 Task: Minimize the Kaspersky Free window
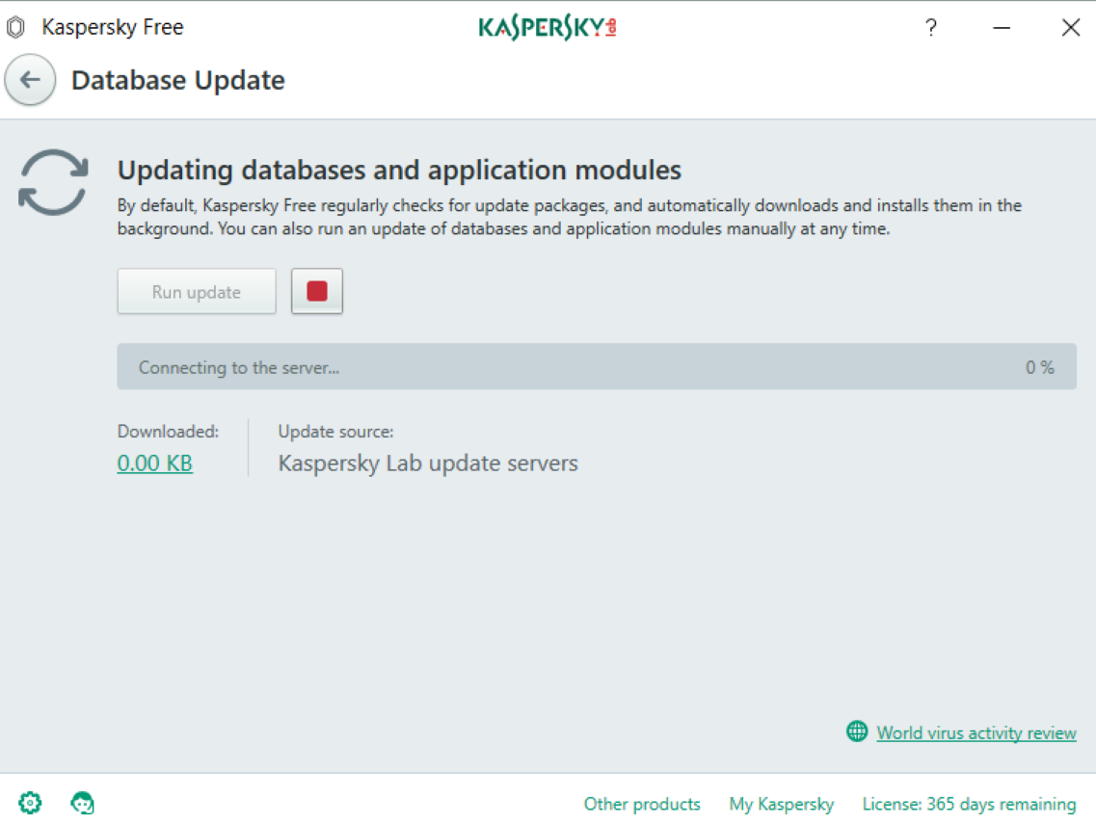(1001, 27)
